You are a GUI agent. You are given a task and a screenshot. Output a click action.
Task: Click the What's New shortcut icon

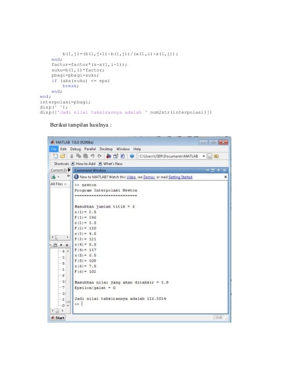100,164
